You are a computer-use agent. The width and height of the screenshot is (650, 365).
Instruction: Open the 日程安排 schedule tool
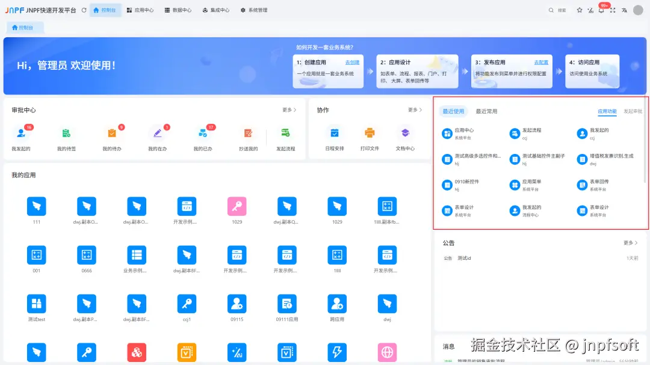pos(335,138)
